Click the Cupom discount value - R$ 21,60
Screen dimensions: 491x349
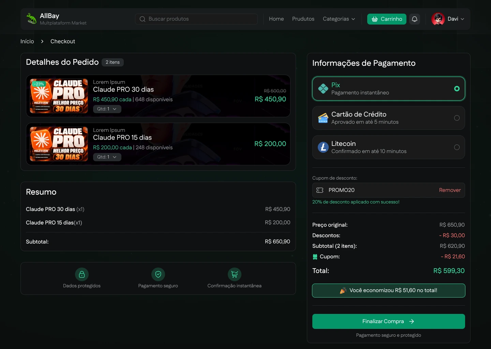coord(453,257)
